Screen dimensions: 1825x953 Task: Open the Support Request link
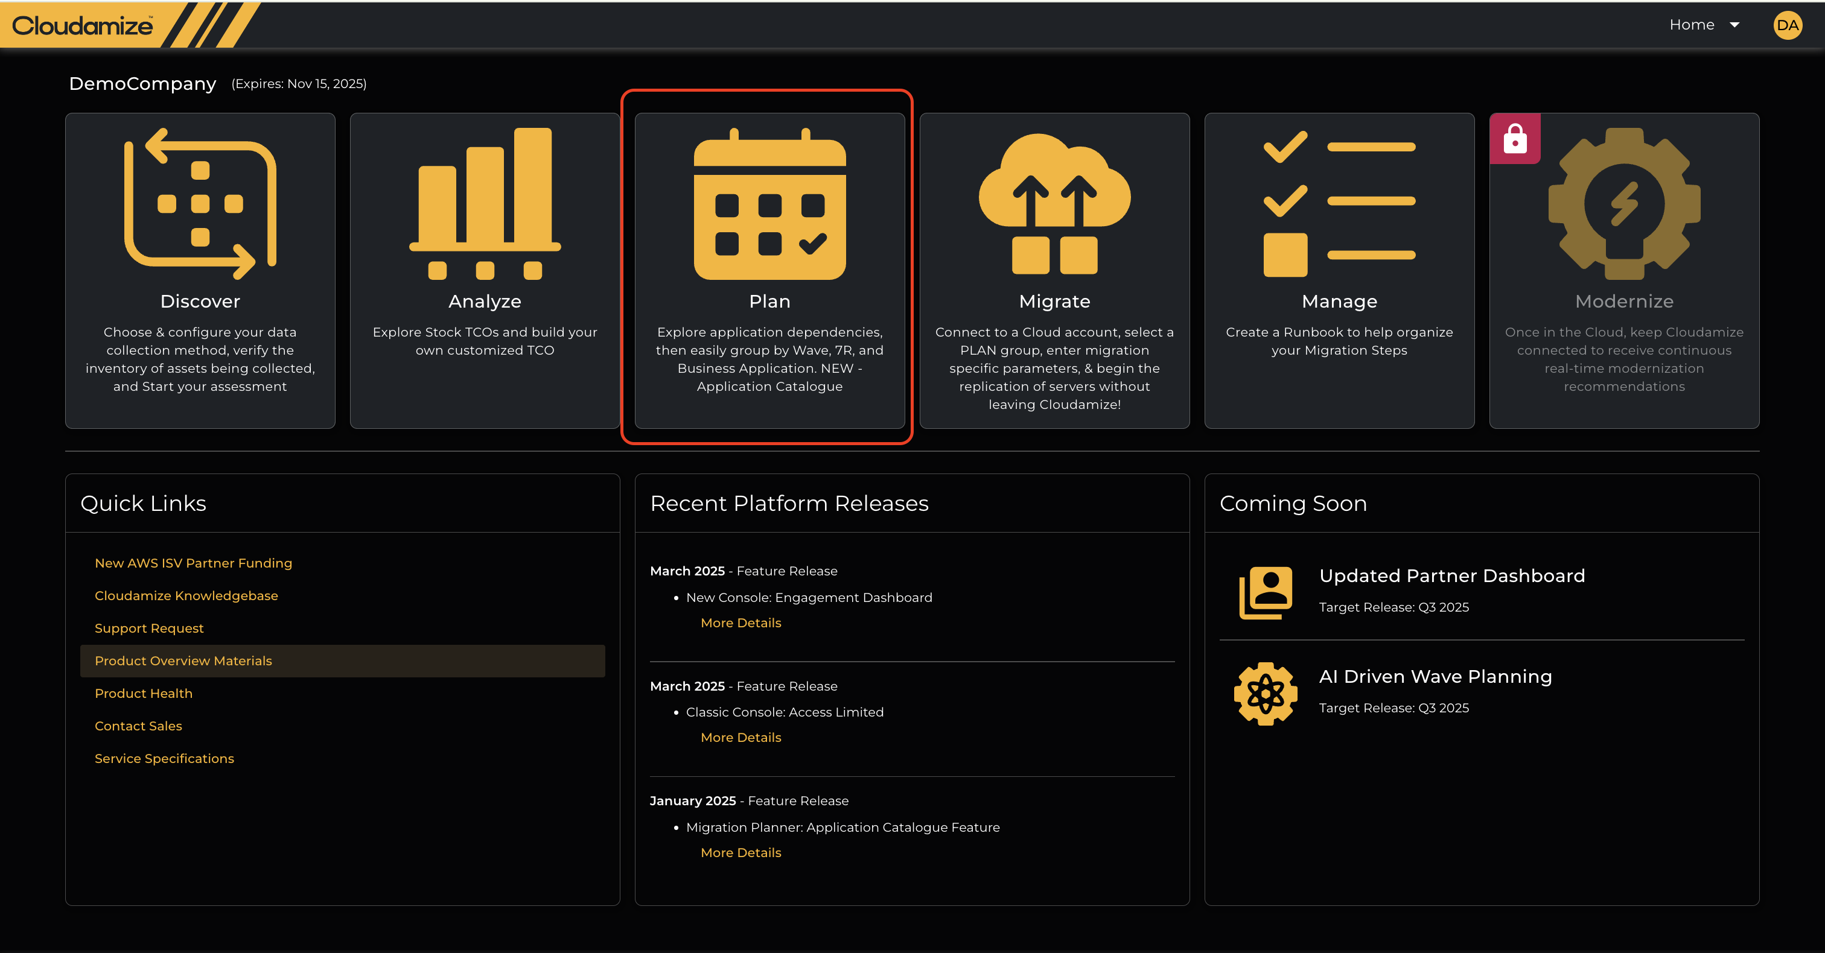(x=149, y=628)
